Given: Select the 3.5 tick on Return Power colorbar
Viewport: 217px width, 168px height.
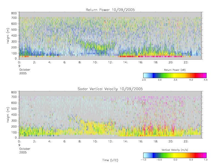Looking at the screenshot, I should (175, 80).
